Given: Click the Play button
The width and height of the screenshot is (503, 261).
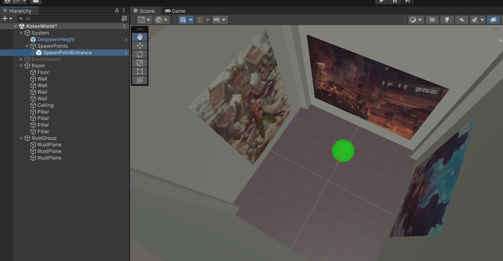Looking at the screenshot, I should click(x=381, y=2).
